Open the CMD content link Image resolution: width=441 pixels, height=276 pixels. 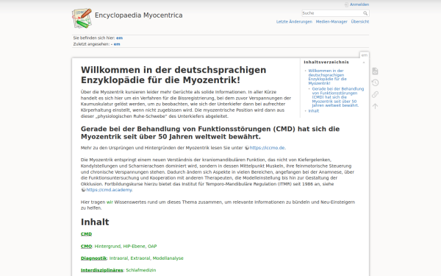coord(86,234)
